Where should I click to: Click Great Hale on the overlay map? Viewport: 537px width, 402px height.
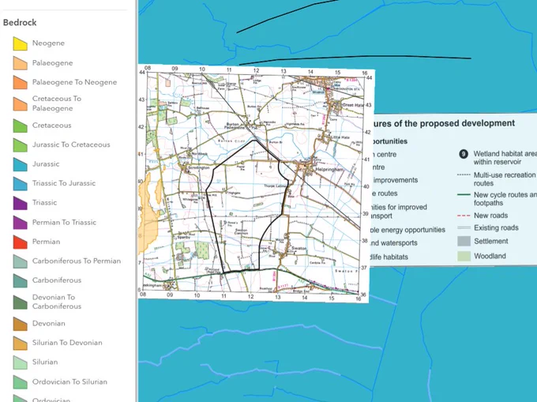tap(352, 105)
